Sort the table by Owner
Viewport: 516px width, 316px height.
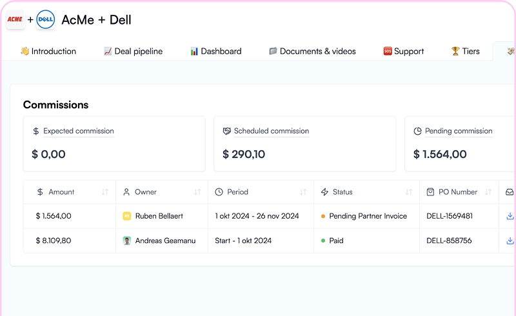197,192
